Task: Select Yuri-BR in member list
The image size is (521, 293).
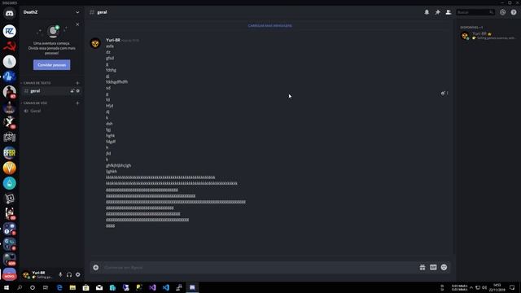Action: point(488,36)
